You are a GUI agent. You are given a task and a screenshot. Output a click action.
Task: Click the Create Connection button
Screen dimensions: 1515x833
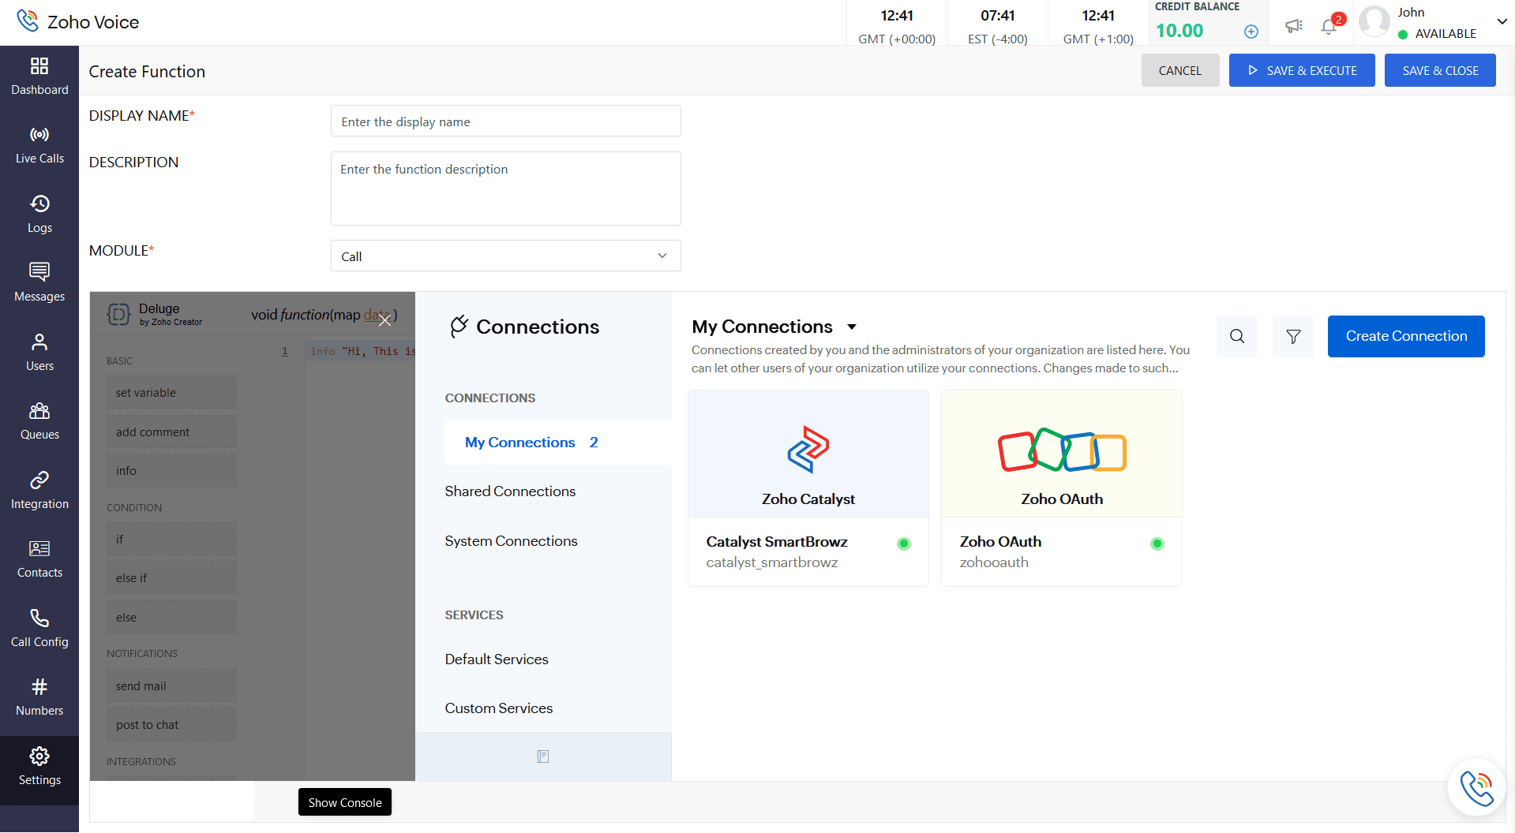tap(1405, 336)
